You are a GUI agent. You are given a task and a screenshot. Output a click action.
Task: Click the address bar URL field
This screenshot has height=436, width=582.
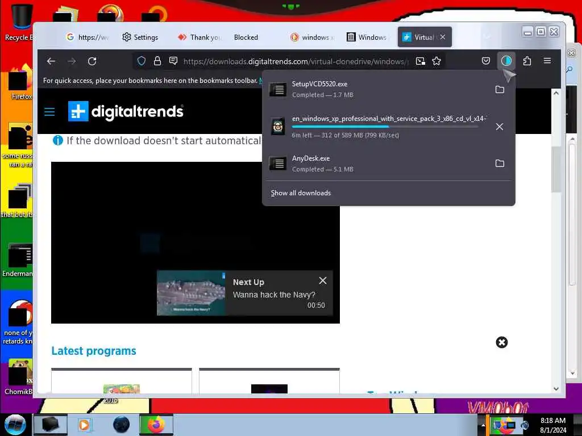click(x=295, y=61)
